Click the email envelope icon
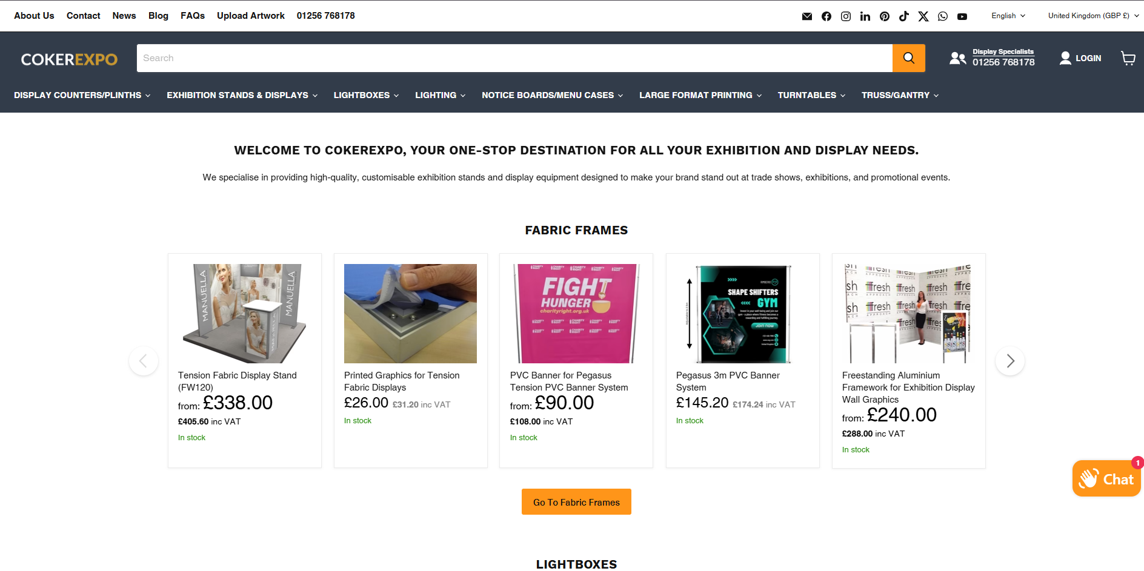 pos(806,16)
